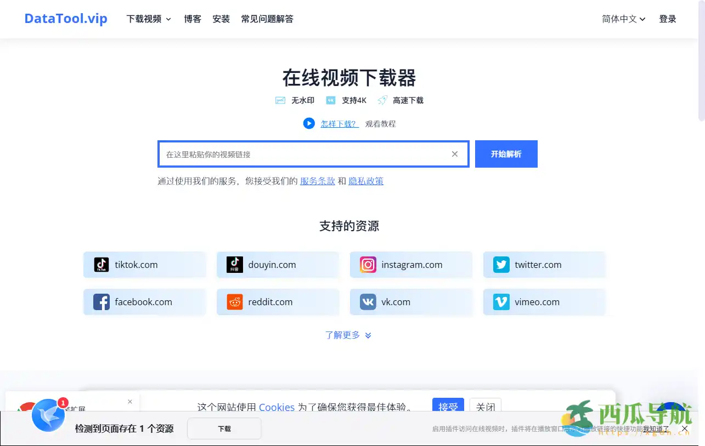This screenshot has height=446, width=705.
Task: Click the Instagram icon
Action: point(368,265)
